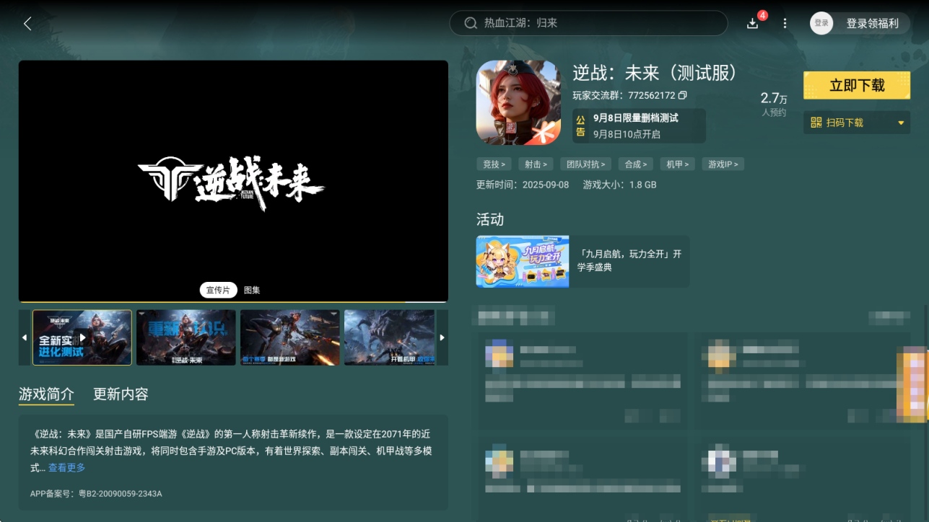Viewport: 929px width, 522px height.
Task: Click the 玩家交流群 label
Action: click(x=598, y=95)
